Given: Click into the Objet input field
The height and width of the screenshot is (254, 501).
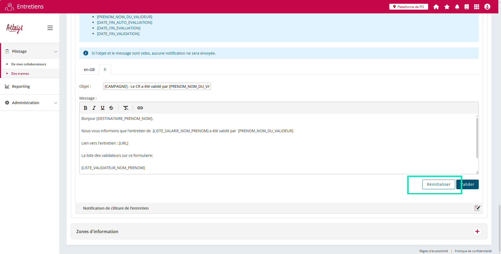Looking at the screenshot, I should pos(157,86).
